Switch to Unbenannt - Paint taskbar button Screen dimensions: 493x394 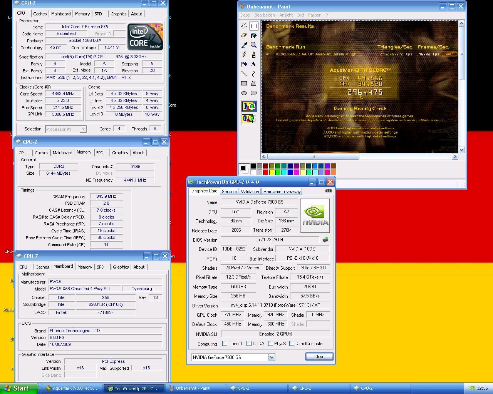195,388
